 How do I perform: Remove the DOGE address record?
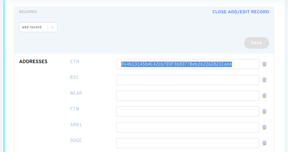(264, 143)
